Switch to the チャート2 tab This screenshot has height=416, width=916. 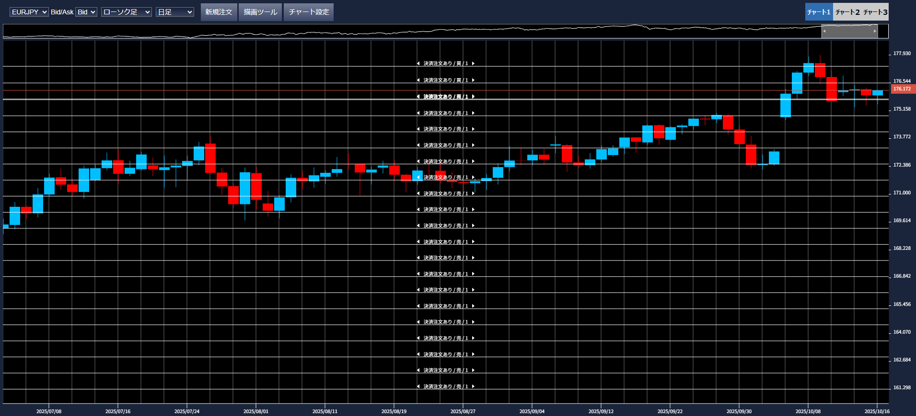tap(847, 12)
